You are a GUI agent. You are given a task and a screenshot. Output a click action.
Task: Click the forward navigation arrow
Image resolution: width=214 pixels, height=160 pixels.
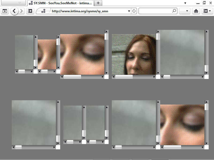pyautogui.click(x=22, y=11)
